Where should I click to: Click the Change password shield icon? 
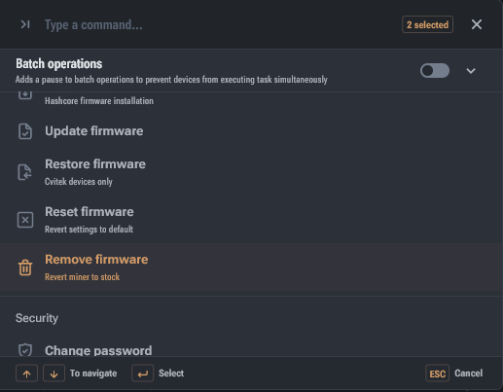click(x=25, y=350)
